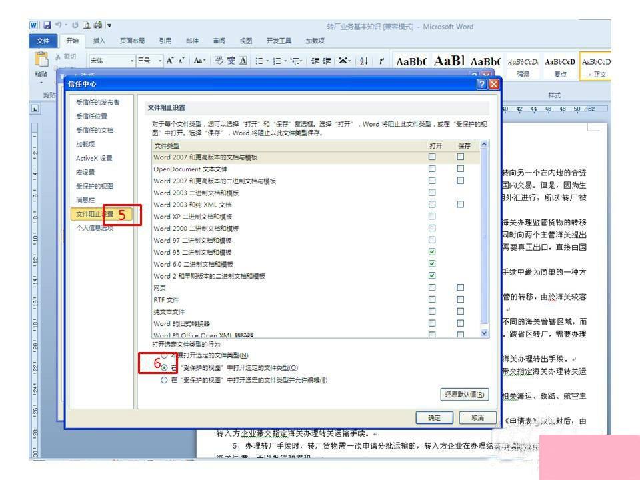
Task: Select ActiveX 设置 in Trust Center sidebar
Action: click(94, 159)
